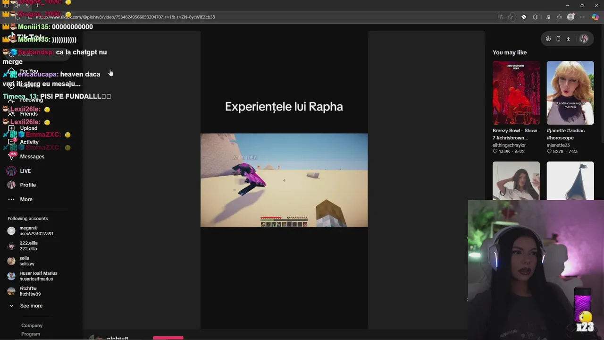Open Profile in the sidebar
Viewport: 604px width, 340px height.
pyautogui.click(x=28, y=185)
